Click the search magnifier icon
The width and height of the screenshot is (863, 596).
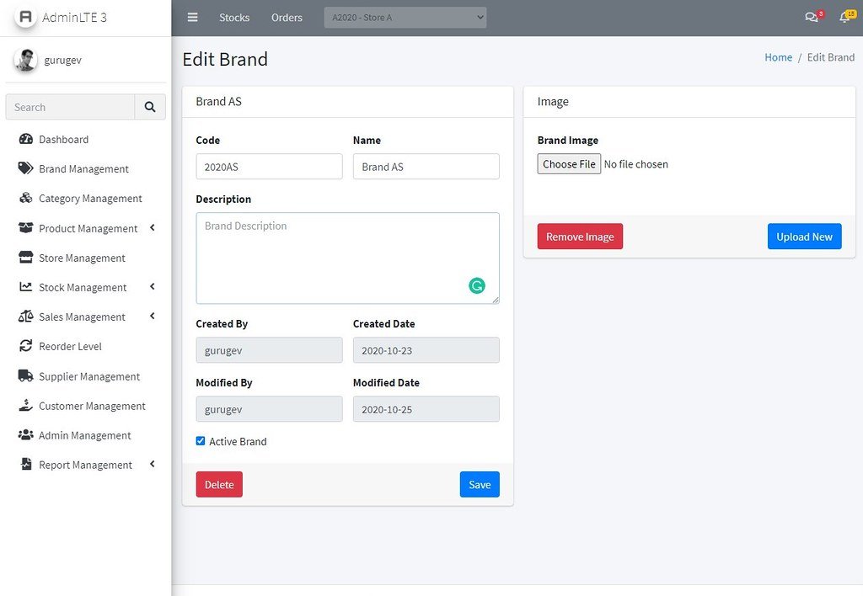click(x=150, y=107)
